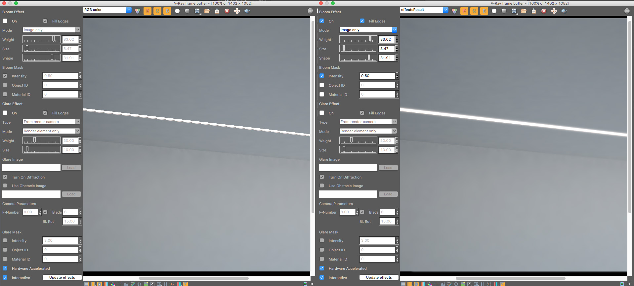
Task: Click Glare Image Load button in left panel
Action: coord(71,168)
